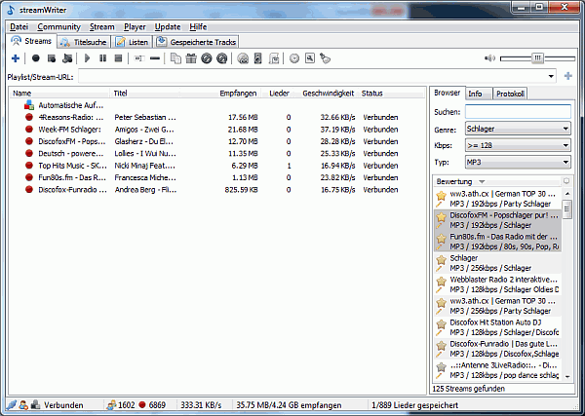Screen dimensions: 585x416
Task: Click the toolbar play button
Action: 88,58
